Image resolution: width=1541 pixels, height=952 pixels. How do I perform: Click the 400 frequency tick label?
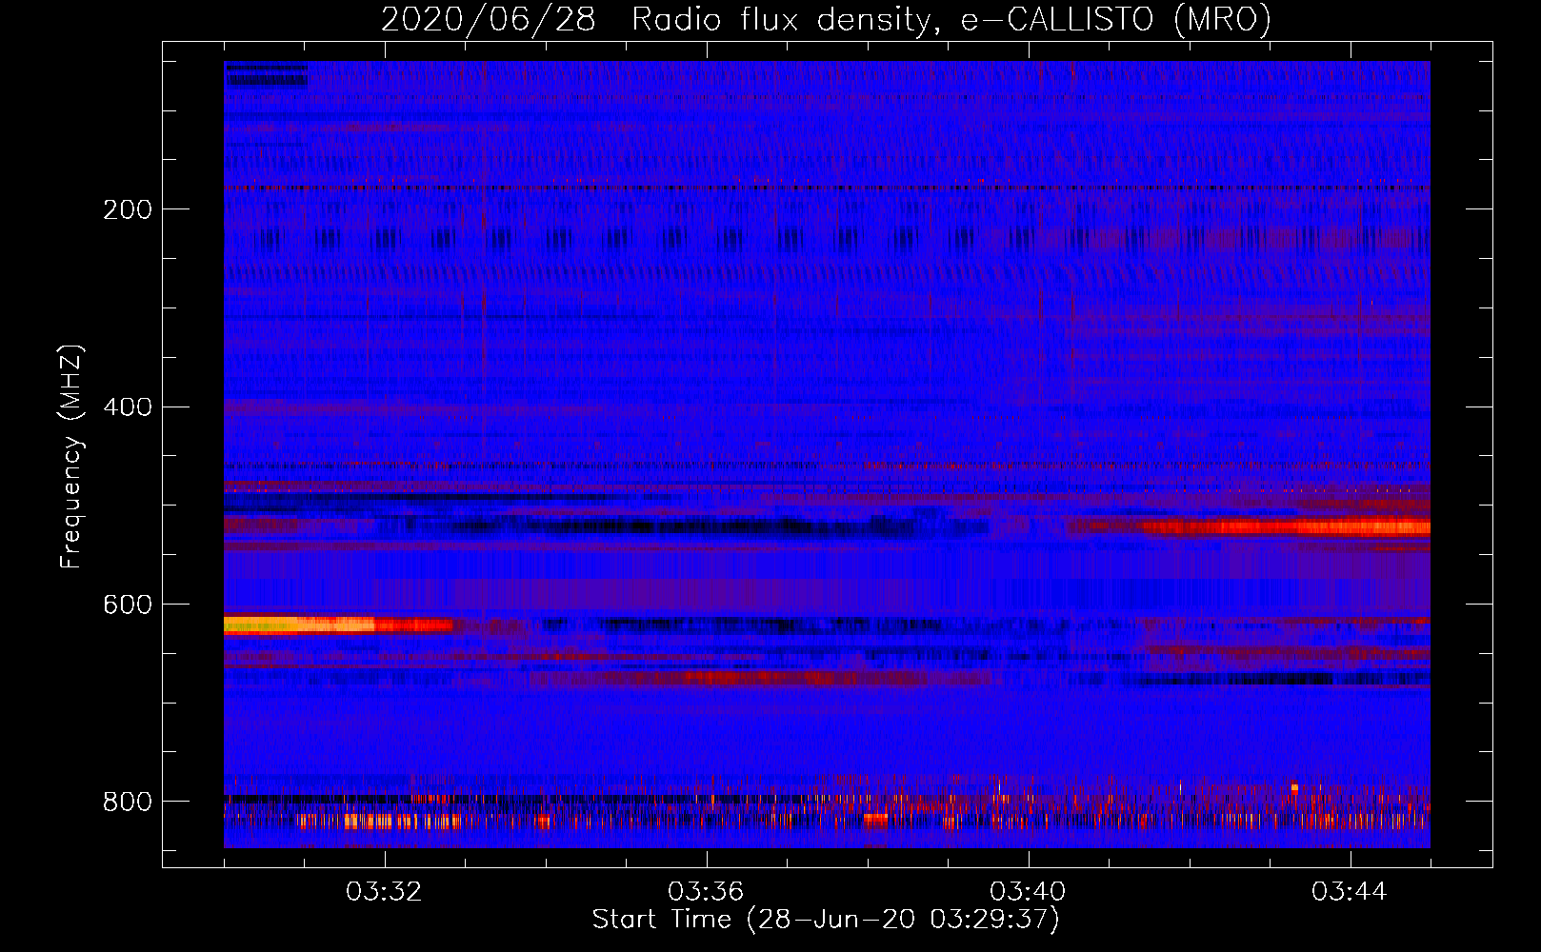(128, 407)
